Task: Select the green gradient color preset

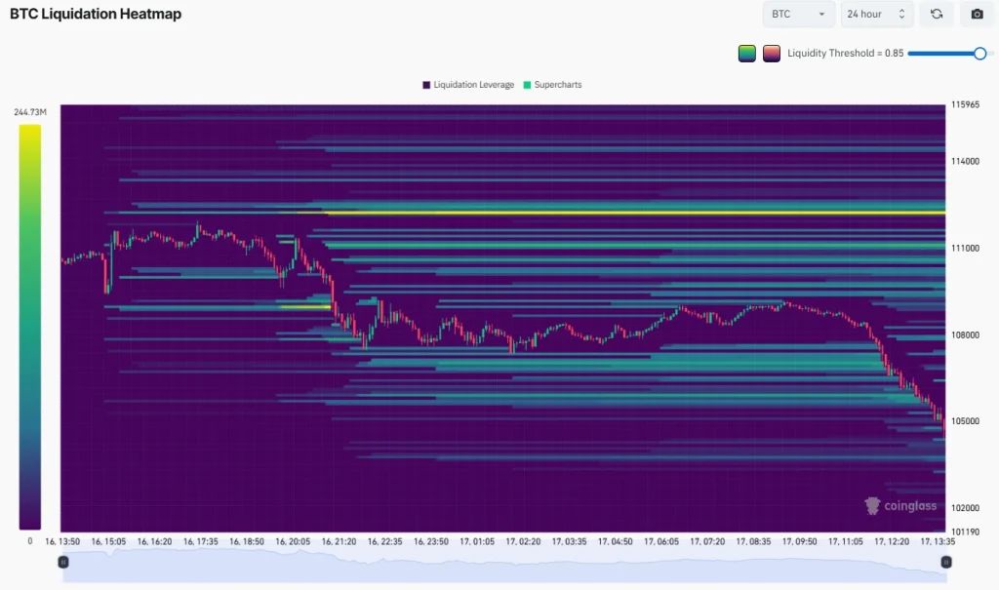Action: click(x=747, y=53)
